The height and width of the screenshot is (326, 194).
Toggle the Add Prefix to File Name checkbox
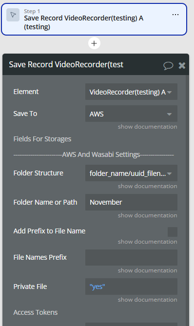pyautogui.click(x=173, y=232)
